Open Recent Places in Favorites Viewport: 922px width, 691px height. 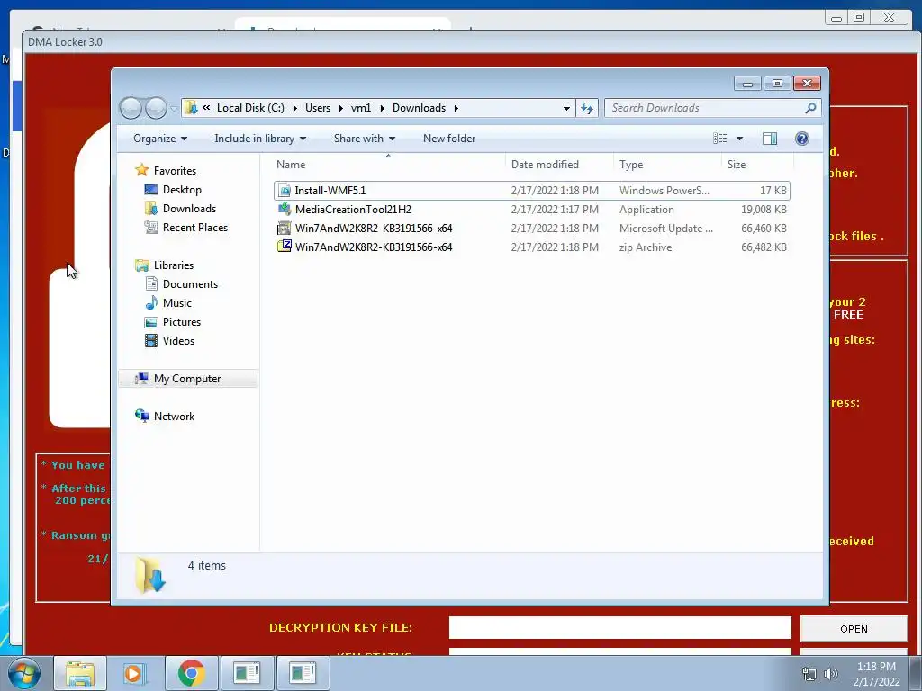tap(194, 228)
